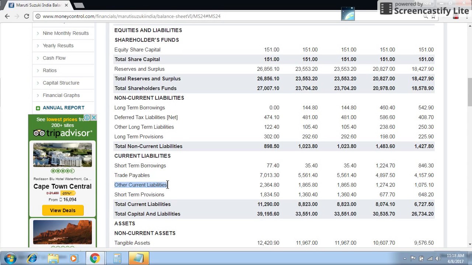This screenshot has width=472, height=265.
Task: Open Capital Structure in sidebar
Action: 61,83
